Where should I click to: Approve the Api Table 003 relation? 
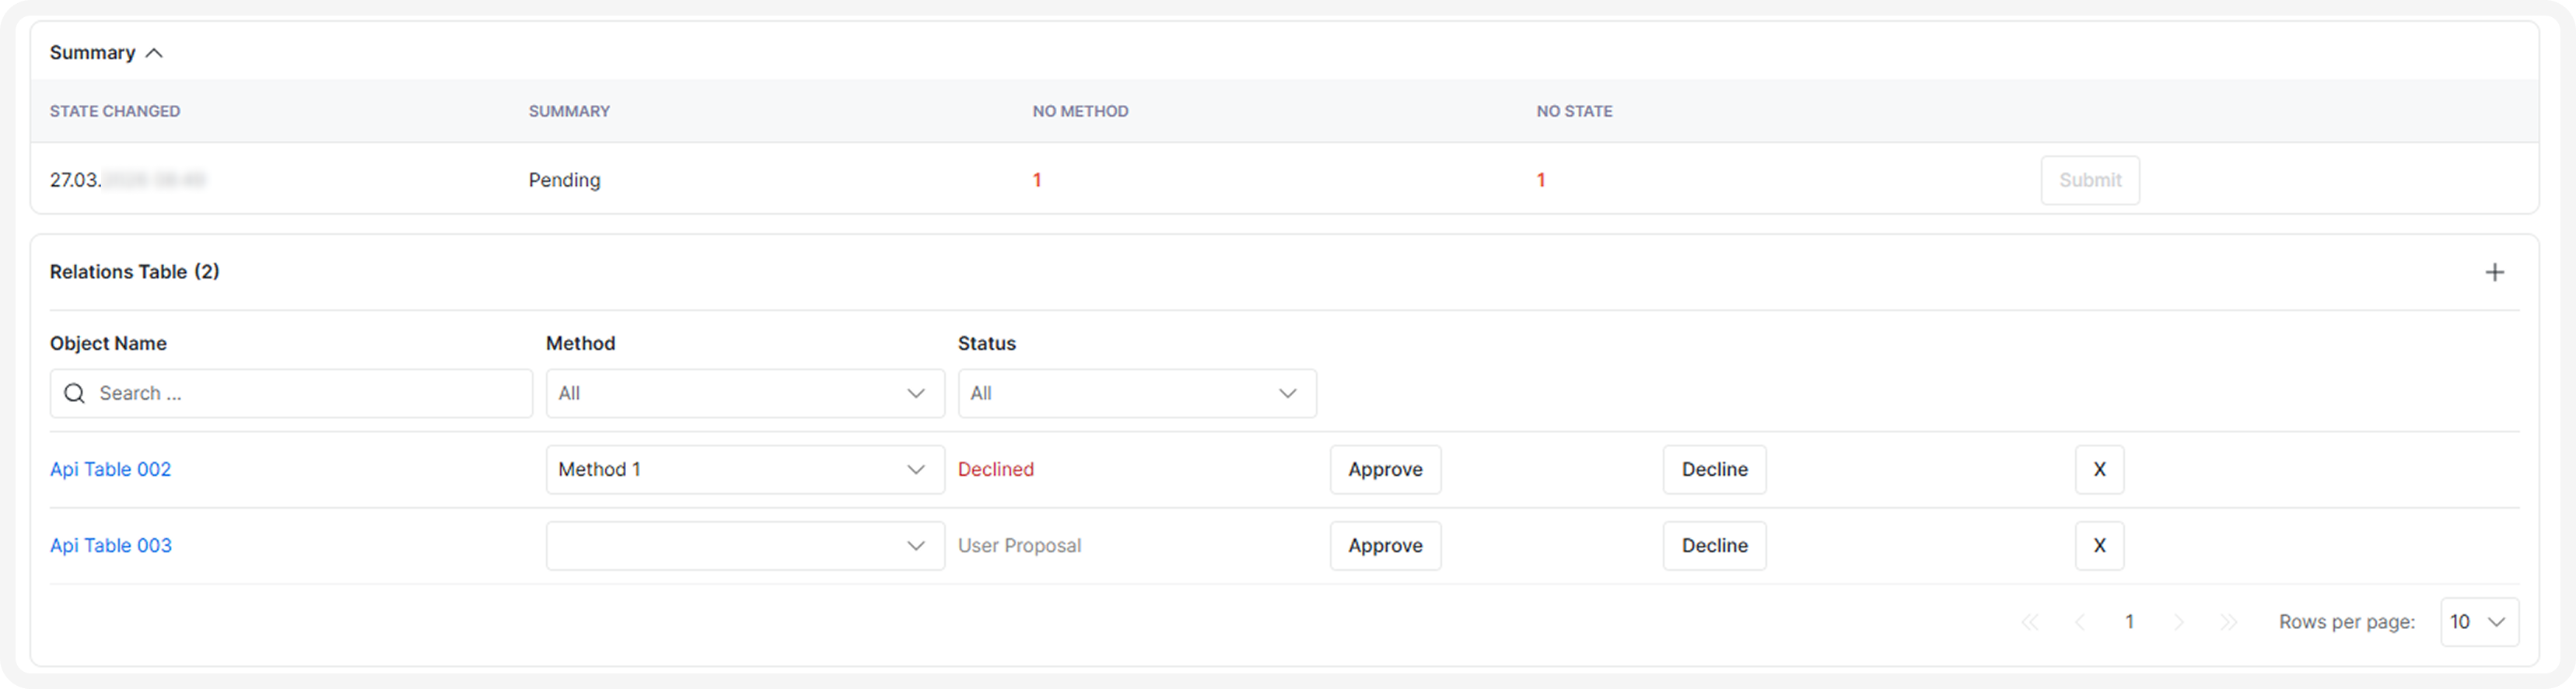[x=1385, y=545]
